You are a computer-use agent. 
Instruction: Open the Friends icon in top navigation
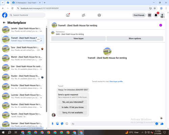point(83,15)
